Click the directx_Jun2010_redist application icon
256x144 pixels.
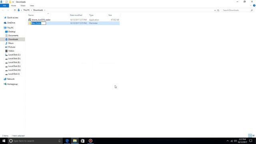click(30, 20)
